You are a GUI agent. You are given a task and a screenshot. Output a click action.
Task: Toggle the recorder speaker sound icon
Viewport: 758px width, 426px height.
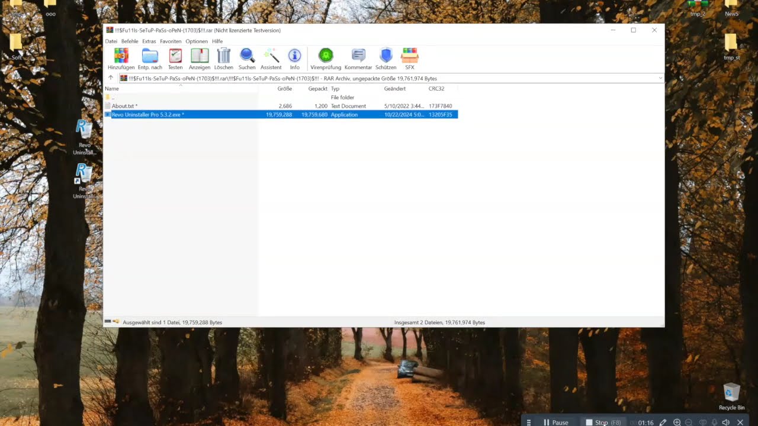[x=727, y=422]
